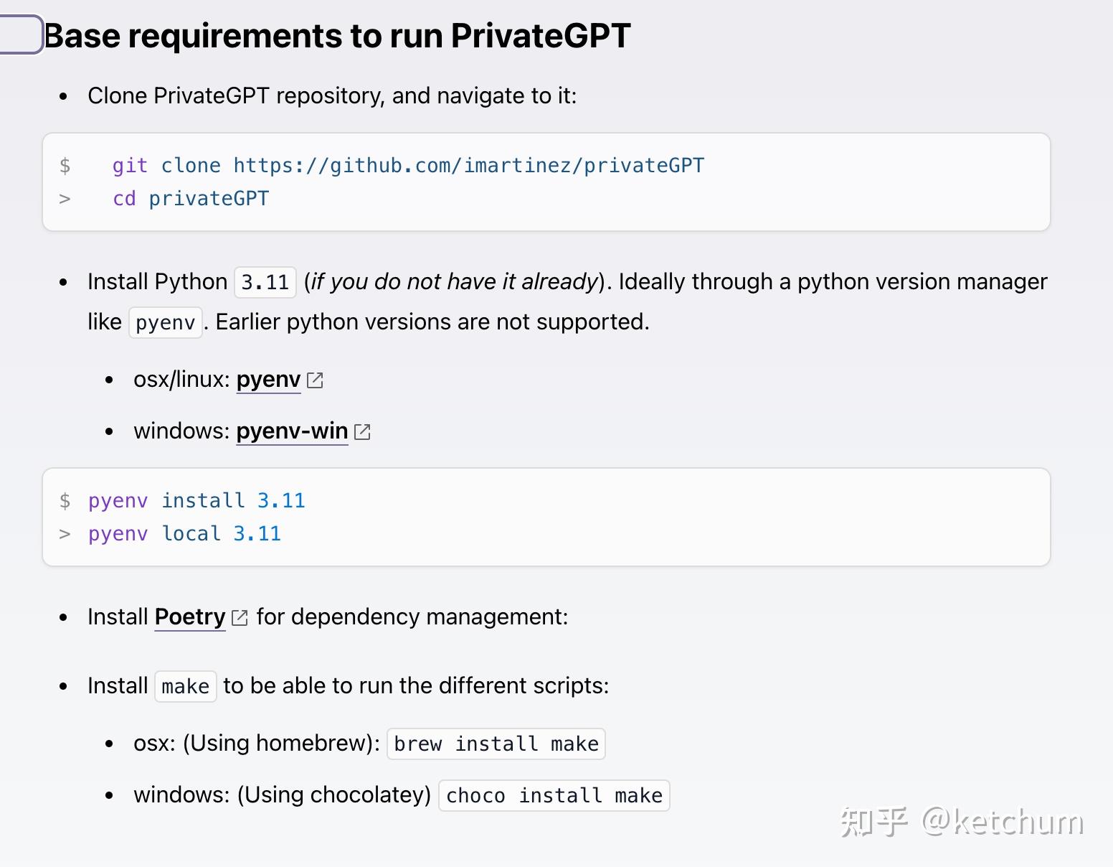The width and height of the screenshot is (1113, 867).
Task: Click the Zhihu @ketchum watermark
Action: tap(962, 822)
